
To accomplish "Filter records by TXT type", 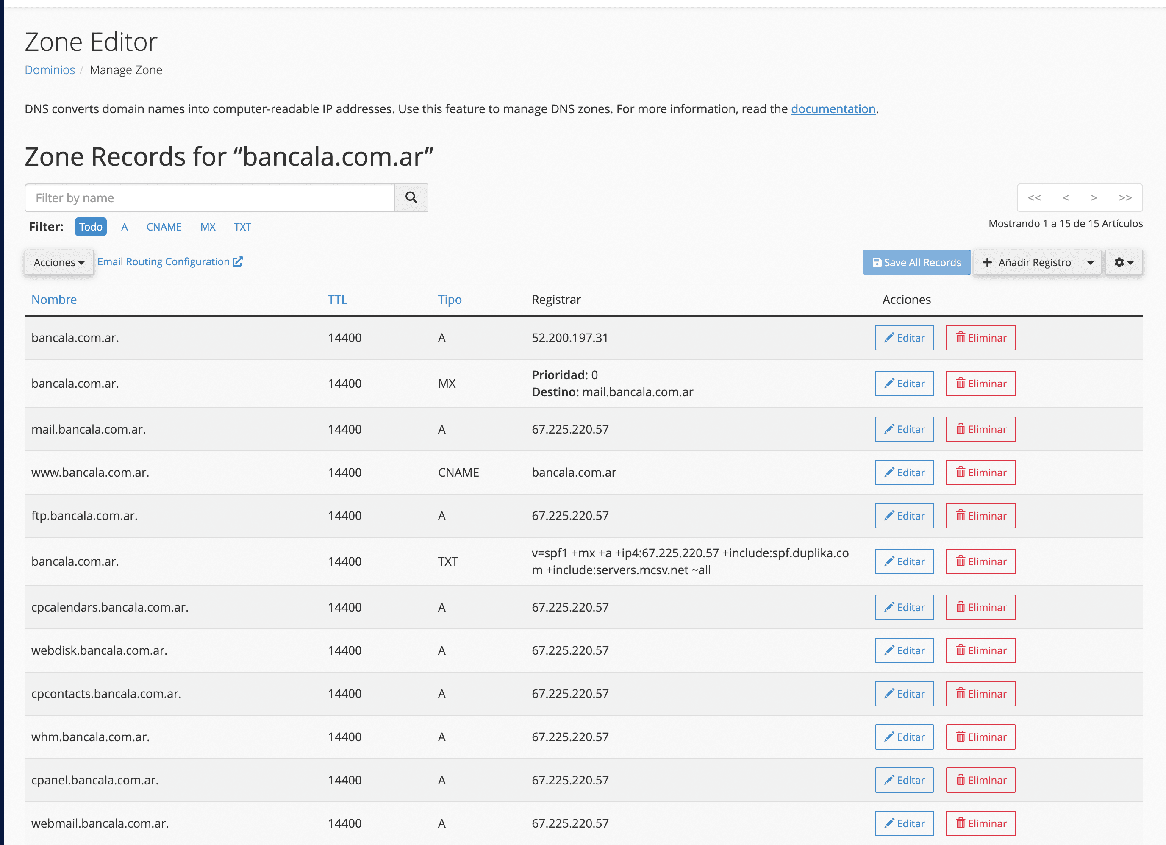I will click(242, 227).
